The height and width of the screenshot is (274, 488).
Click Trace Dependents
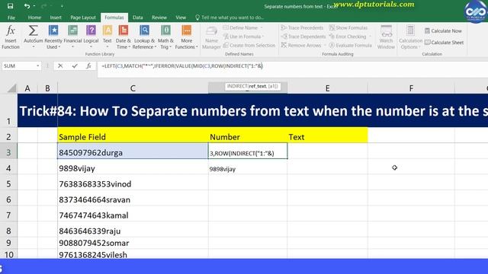[x=303, y=37]
